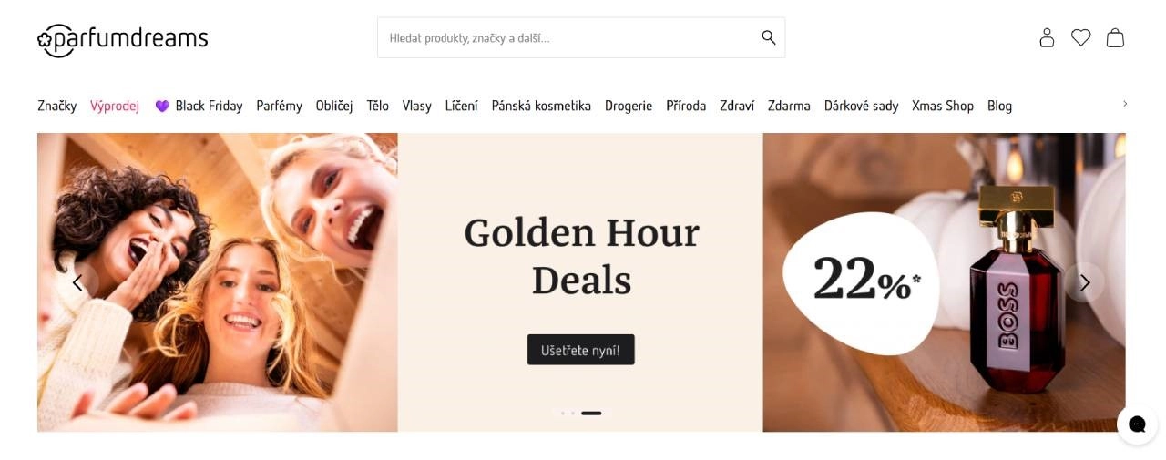Expand more categories with nav chevron
The width and height of the screenshot is (1166, 460).
pos(1125,104)
